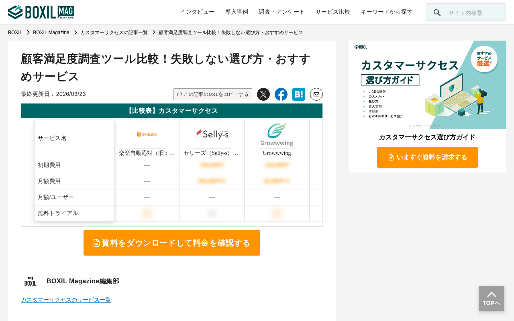The height and width of the screenshot is (321, 514).
Task: Open the 楽楽自動応対 service logo
Action: click(x=147, y=134)
